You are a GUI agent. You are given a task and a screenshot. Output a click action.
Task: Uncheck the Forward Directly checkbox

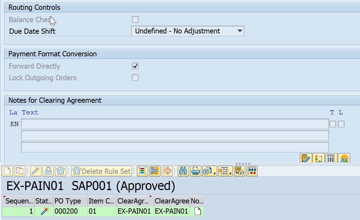pyautogui.click(x=135, y=66)
